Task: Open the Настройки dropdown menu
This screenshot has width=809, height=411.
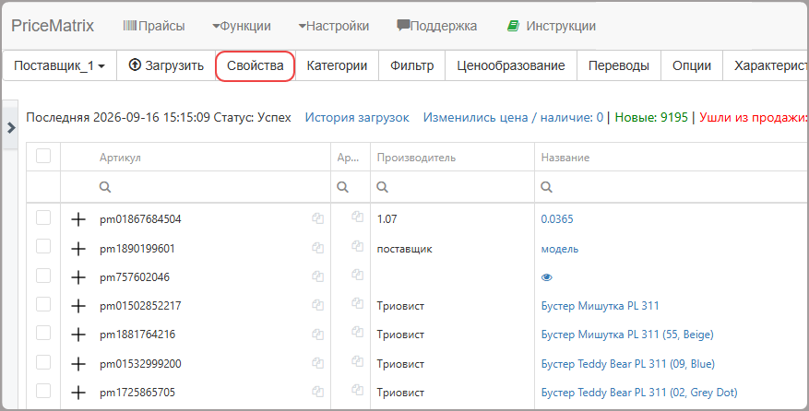Action: pyautogui.click(x=333, y=26)
